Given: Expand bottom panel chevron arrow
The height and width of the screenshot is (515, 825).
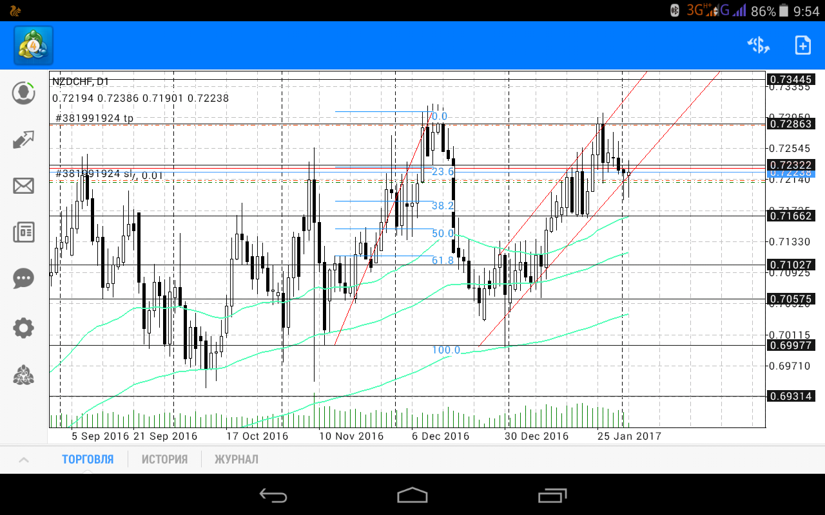Looking at the screenshot, I should tap(23, 460).
